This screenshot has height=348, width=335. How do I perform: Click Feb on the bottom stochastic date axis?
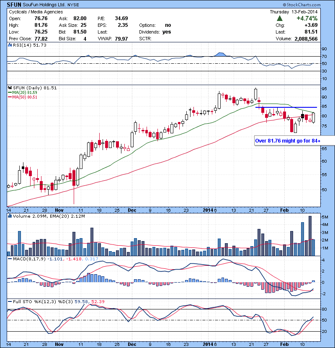click(x=284, y=344)
